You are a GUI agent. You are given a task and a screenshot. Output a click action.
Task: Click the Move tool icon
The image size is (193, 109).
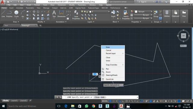(x=34, y=12)
